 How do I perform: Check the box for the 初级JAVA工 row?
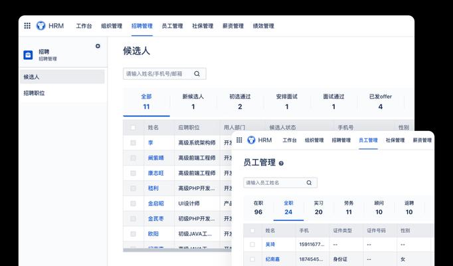(133, 234)
